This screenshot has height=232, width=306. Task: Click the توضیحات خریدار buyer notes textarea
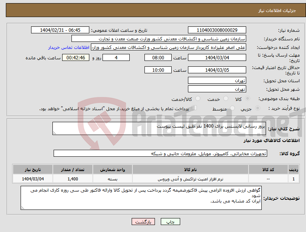[x=141, y=198]
